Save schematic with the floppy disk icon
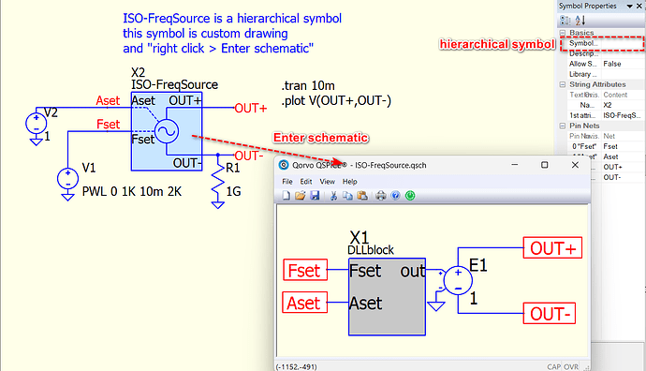 click(x=315, y=196)
